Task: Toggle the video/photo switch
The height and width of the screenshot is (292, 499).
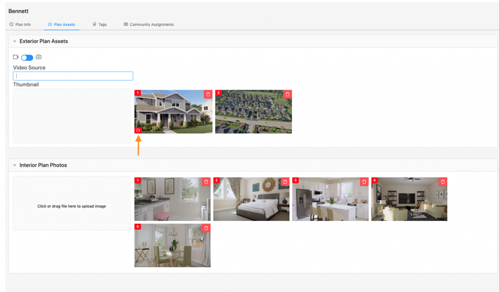Action: tap(27, 58)
